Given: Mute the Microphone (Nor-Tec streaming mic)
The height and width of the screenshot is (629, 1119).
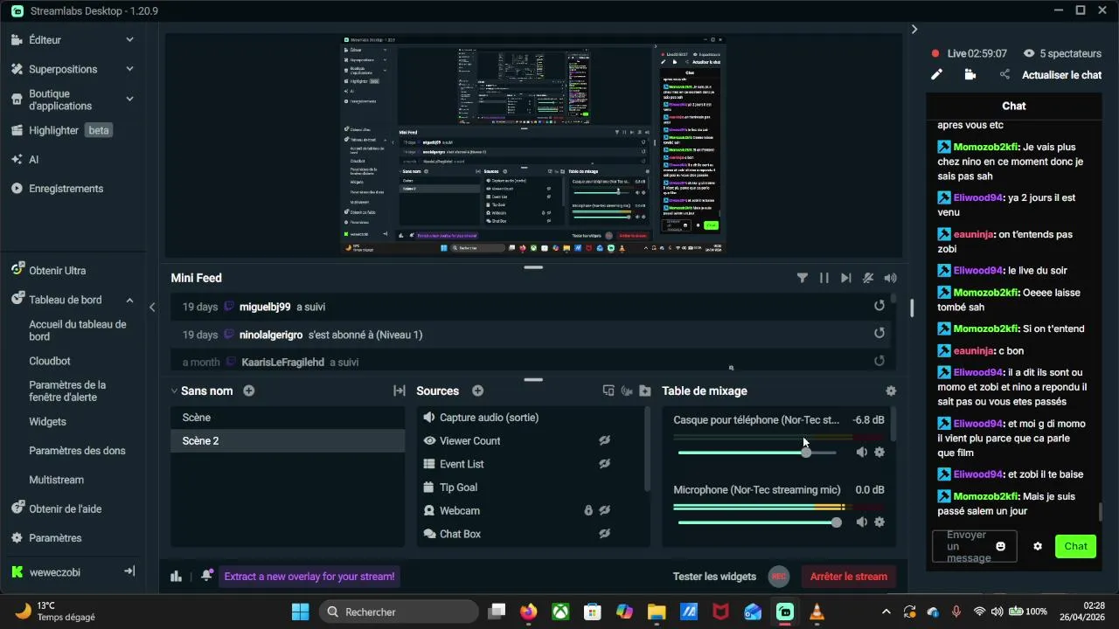Looking at the screenshot, I should coord(862,522).
